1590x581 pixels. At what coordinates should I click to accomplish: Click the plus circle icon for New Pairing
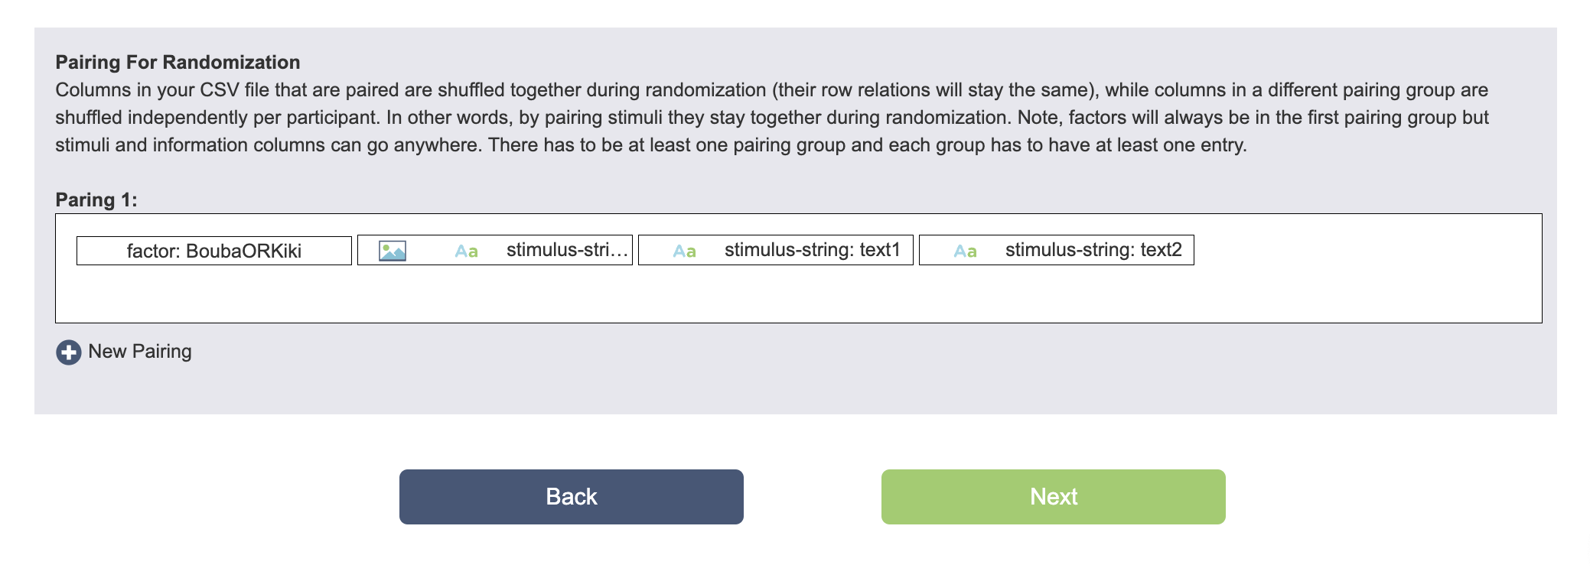click(x=69, y=352)
